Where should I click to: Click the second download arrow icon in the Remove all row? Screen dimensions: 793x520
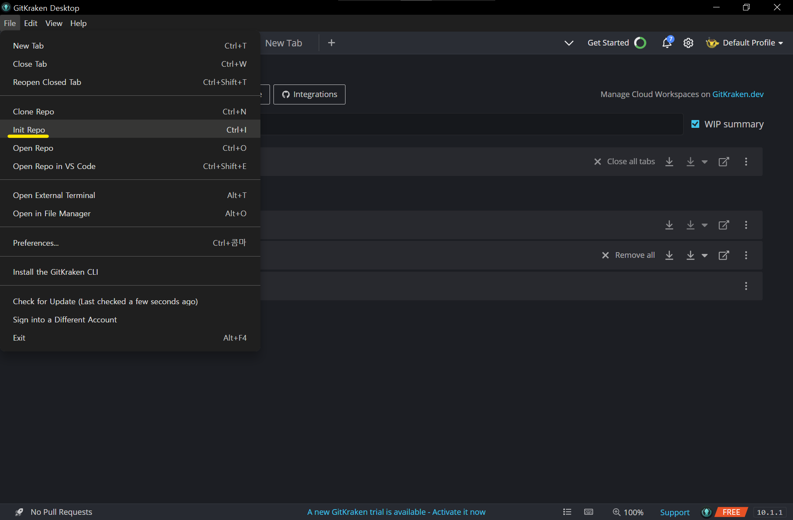[x=691, y=255]
